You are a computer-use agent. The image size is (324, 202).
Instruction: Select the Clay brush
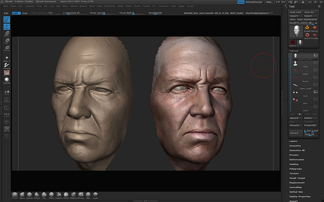pos(44,195)
